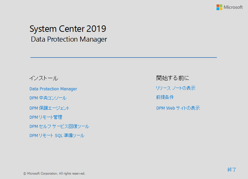View リリース ノートの表示 link
The height and width of the screenshot is (179, 248).
point(176,88)
